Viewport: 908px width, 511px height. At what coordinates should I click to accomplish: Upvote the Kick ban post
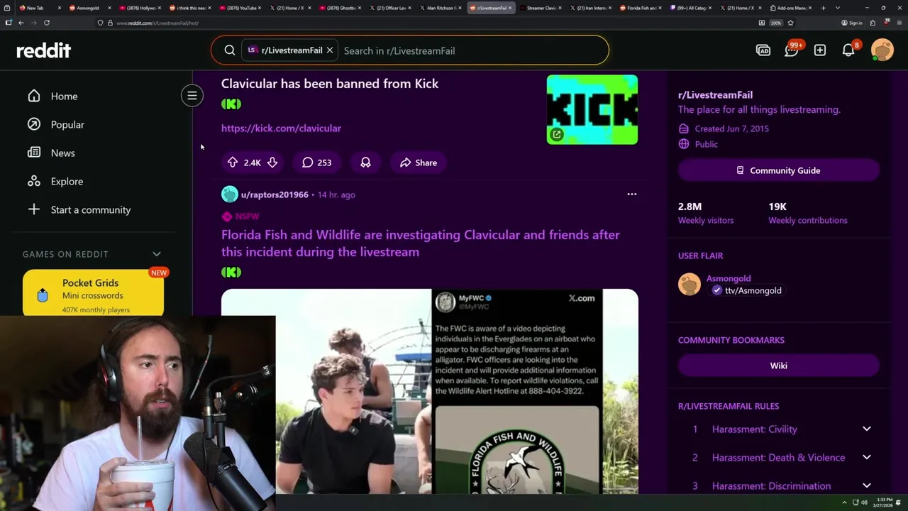tap(233, 163)
